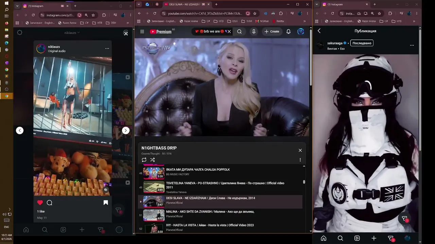Show hidden system tray icons
This screenshot has width=435, height=244.
pos(10,209)
